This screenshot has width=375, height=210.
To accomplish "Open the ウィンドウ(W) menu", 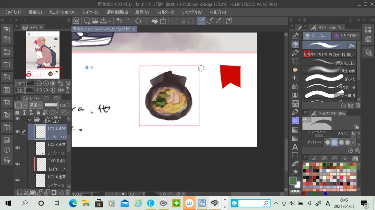I will 192,12.
